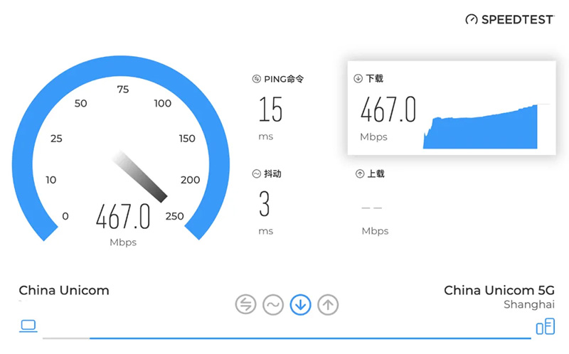This screenshot has width=569, height=354.
Task: Click the small icon beside PING命令 label
Action: pyautogui.click(x=257, y=79)
